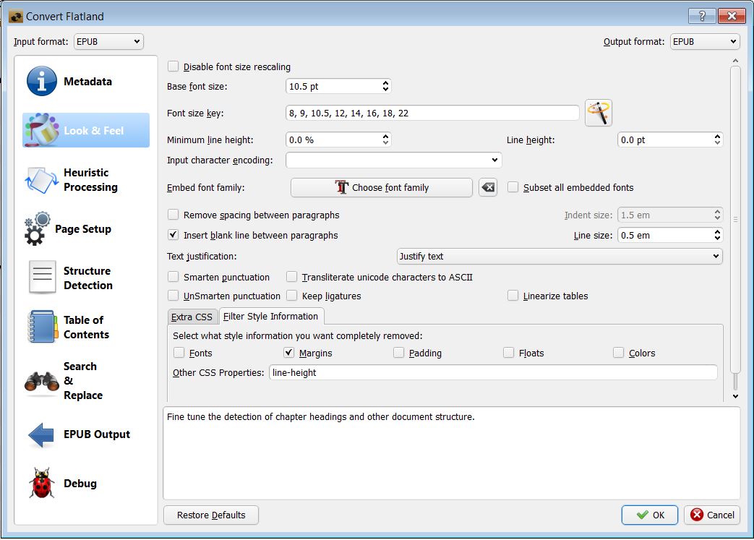
Task: Click the vertical scrollbar thumb
Action: tap(735, 219)
